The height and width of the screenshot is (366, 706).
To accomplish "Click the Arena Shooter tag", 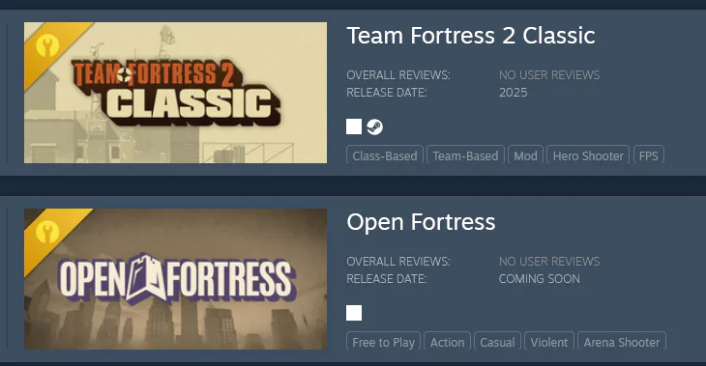I will pyautogui.click(x=622, y=341).
